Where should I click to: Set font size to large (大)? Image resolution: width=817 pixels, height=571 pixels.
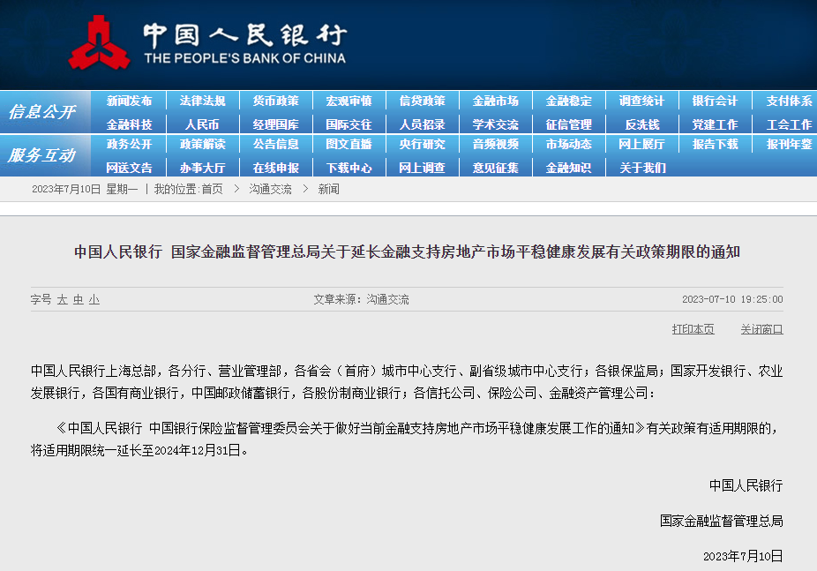point(63,300)
